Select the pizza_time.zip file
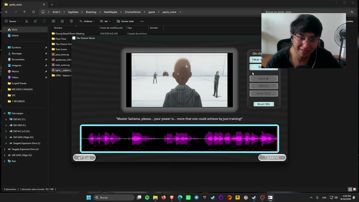This screenshot has height=202, width=359. point(62,55)
